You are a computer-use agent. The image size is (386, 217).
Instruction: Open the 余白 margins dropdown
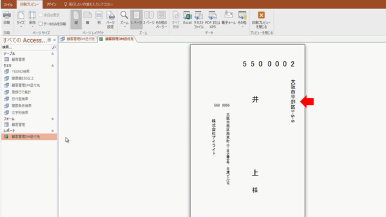pos(32,19)
